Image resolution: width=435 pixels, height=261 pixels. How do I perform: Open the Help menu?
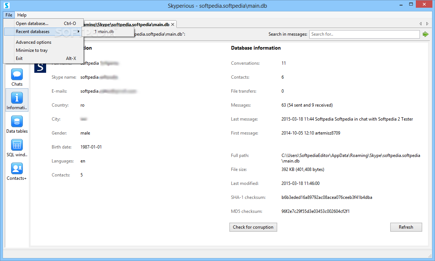(x=22, y=15)
